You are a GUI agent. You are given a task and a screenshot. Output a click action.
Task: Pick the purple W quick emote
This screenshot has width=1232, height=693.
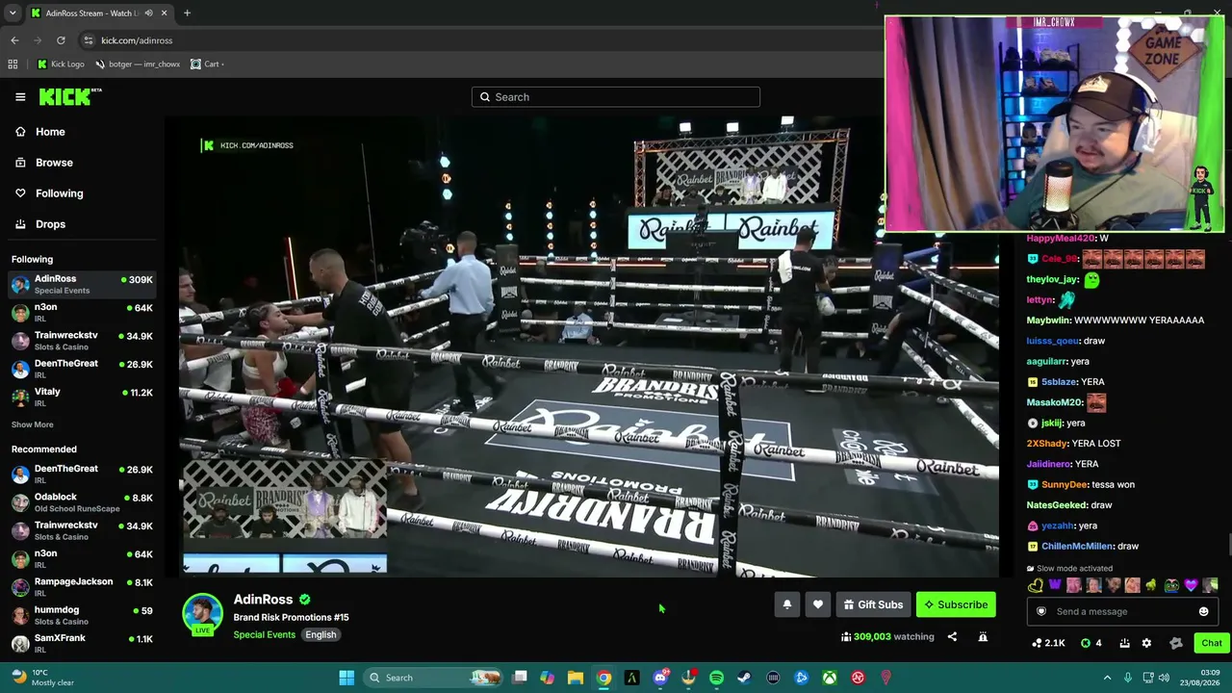[1055, 585]
